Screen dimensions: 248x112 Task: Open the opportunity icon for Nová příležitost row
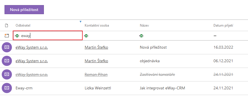(7, 47)
